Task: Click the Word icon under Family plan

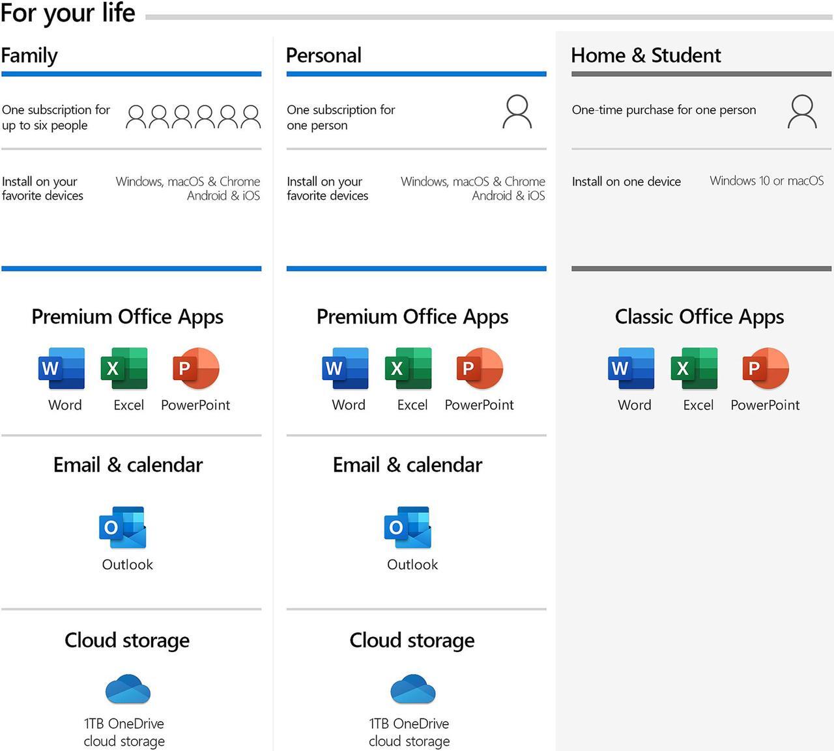Action: (61, 368)
